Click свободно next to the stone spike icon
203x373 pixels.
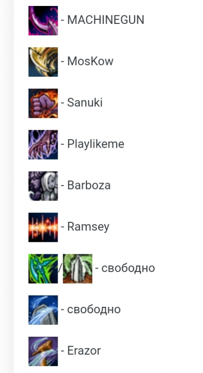click(x=128, y=268)
